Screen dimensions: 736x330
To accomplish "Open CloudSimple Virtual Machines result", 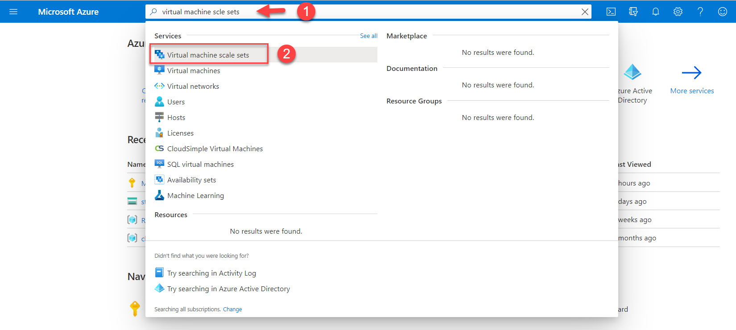I will (215, 148).
